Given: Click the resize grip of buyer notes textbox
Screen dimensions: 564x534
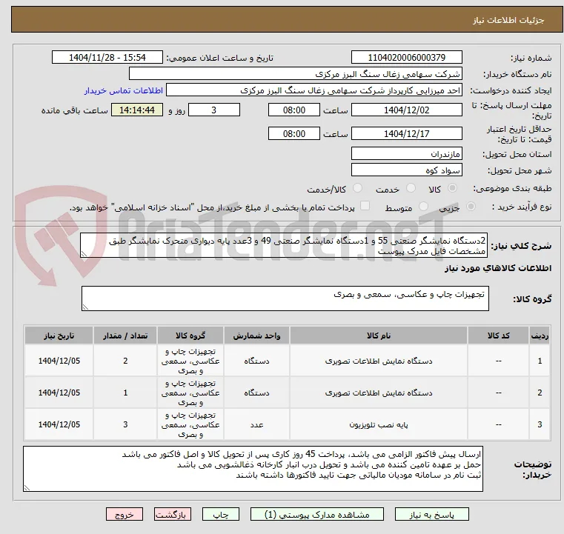Looking at the screenshot, I should point(27,487).
